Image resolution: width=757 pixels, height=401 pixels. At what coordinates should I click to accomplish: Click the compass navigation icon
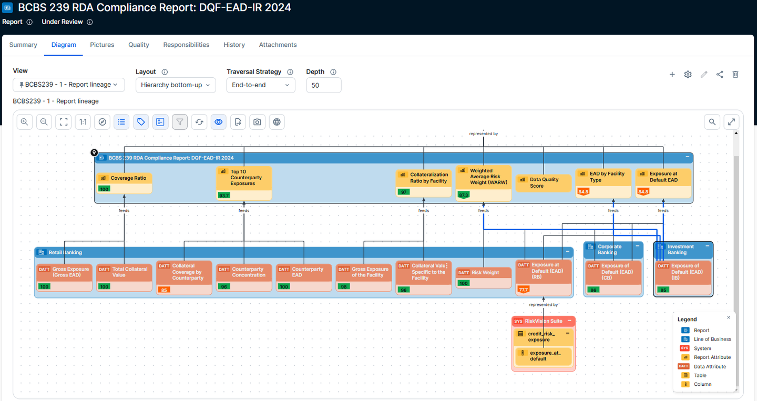103,122
